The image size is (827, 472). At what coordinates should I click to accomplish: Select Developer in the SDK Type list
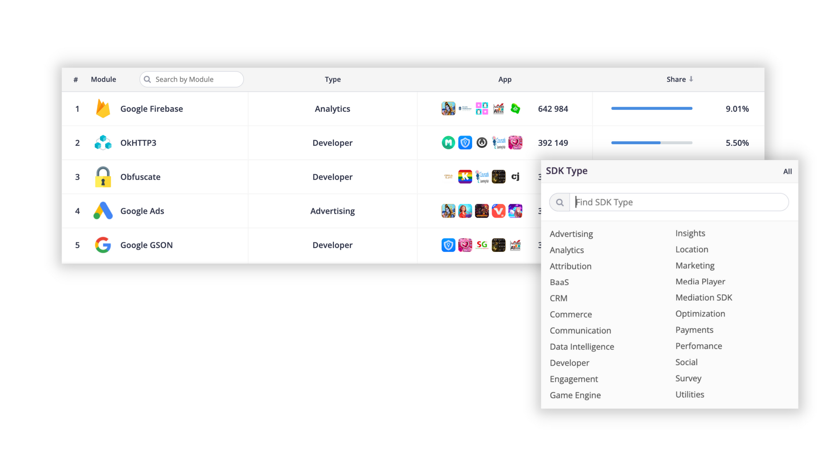coord(569,363)
